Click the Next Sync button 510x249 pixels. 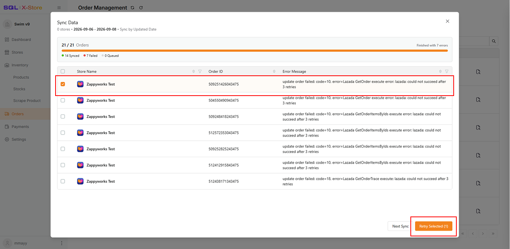click(x=400, y=226)
